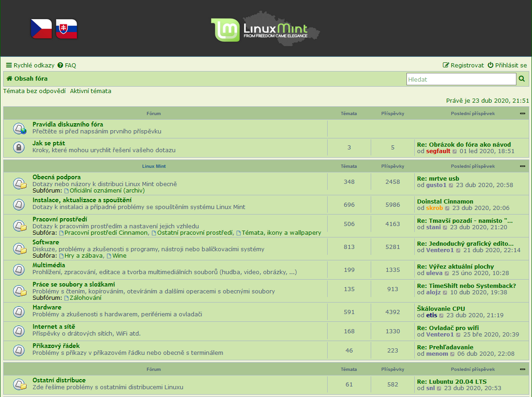Open the FAQ page
The width and height of the screenshot is (532, 397).
[x=67, y=66]
